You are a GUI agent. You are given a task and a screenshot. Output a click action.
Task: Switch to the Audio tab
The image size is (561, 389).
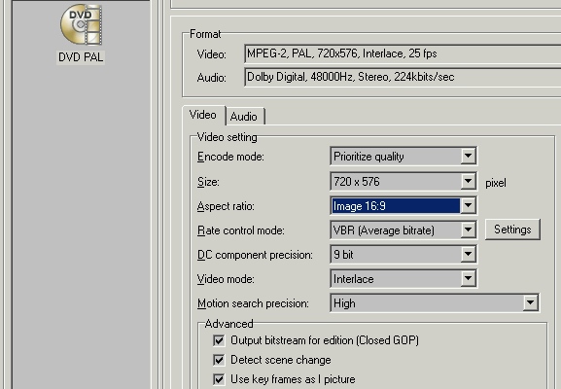point(244,117)
